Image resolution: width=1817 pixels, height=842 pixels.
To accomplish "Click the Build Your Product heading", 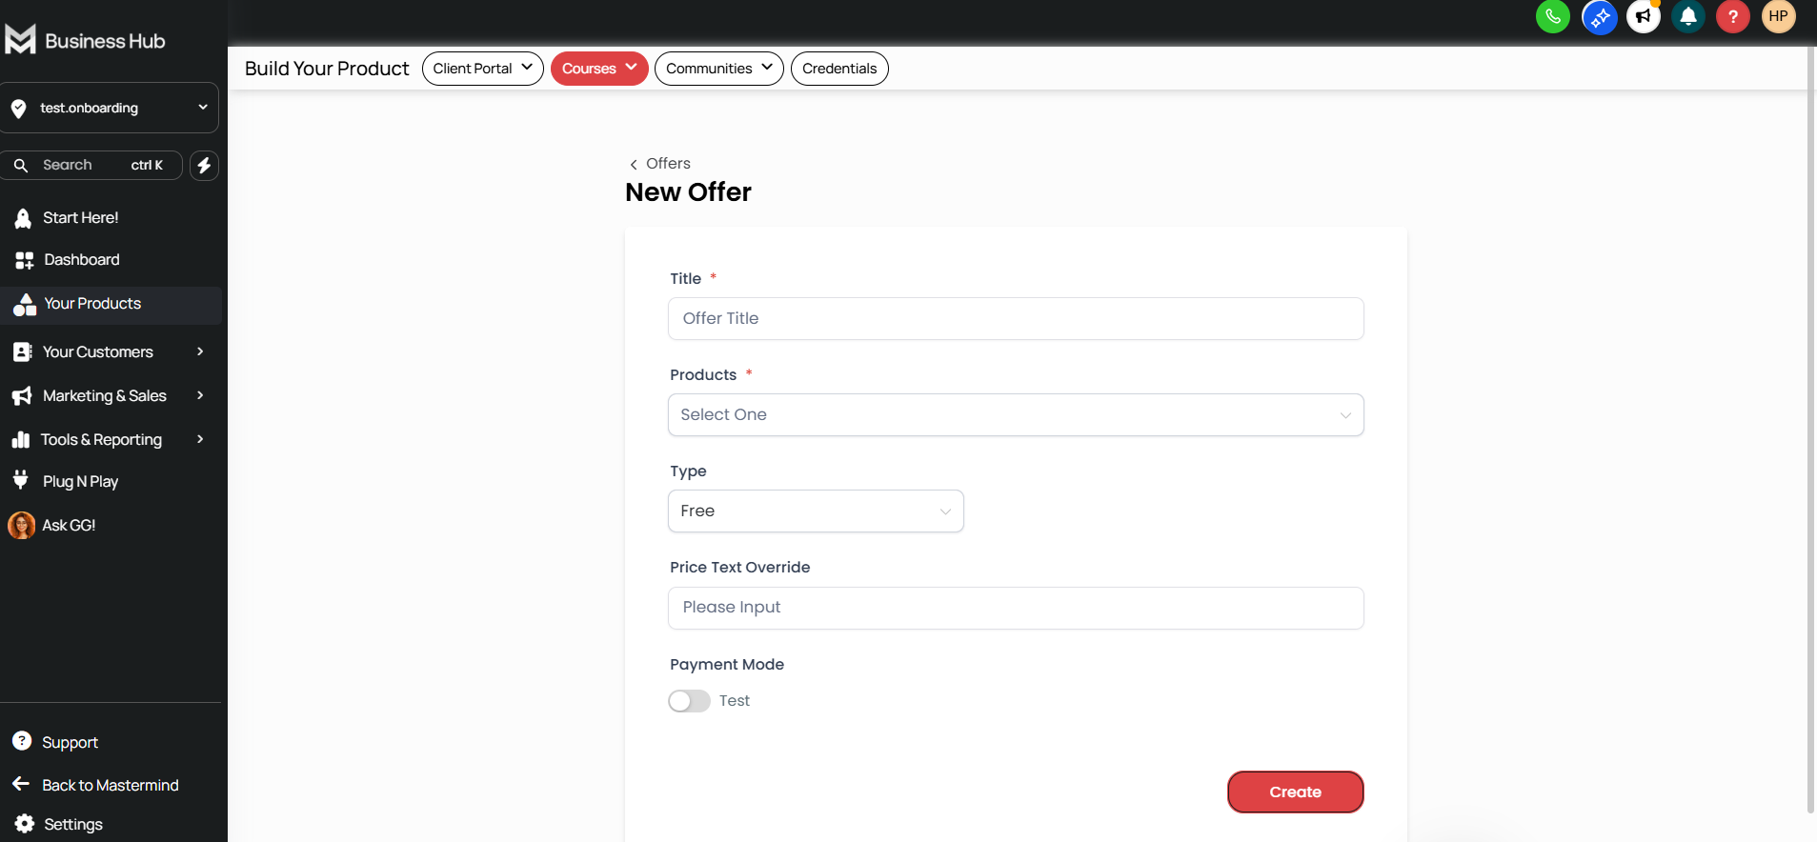I will [x=327, y=69].
